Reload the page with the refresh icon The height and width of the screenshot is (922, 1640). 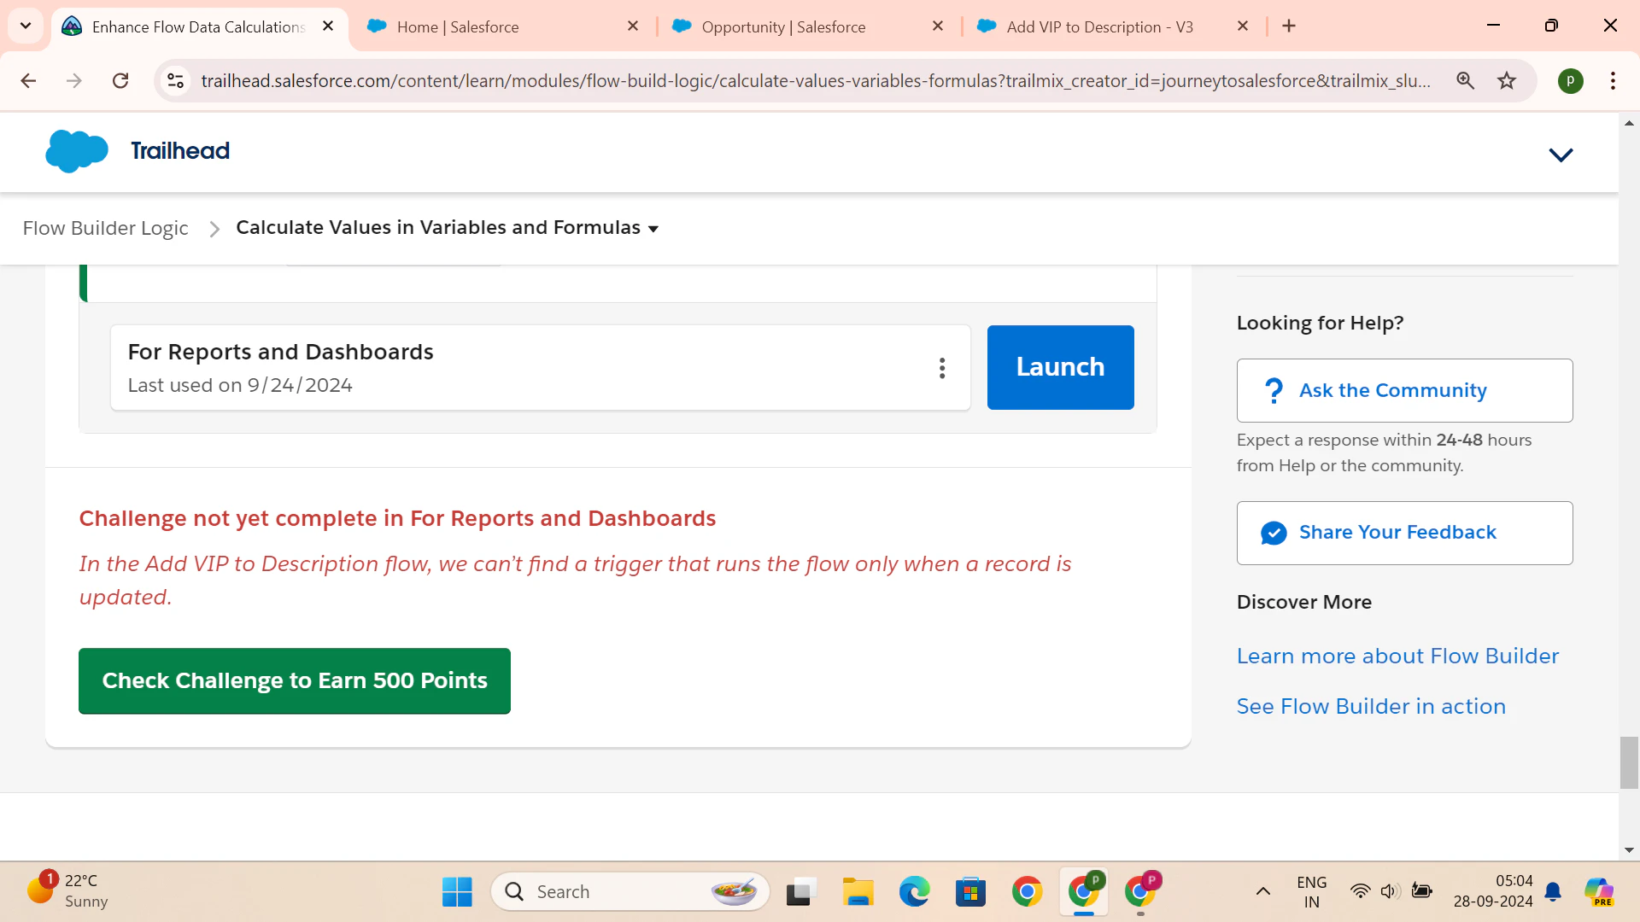click(x=120, y=80)
